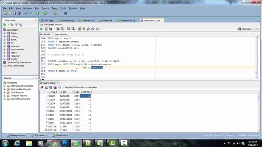Open the SQL History bottom tab
Image resolution: width=262 pixels, height=147 pixels.
[x=38, y=135]
